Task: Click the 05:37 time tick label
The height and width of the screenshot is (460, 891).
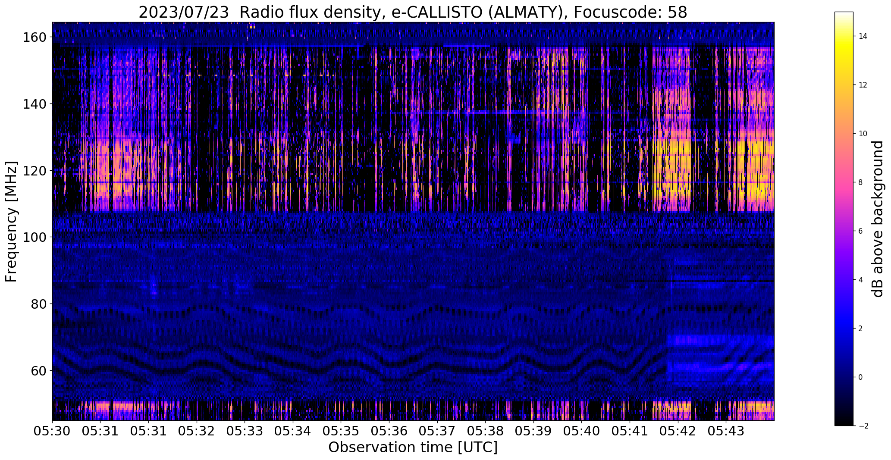Action: [x=437, y=431]
